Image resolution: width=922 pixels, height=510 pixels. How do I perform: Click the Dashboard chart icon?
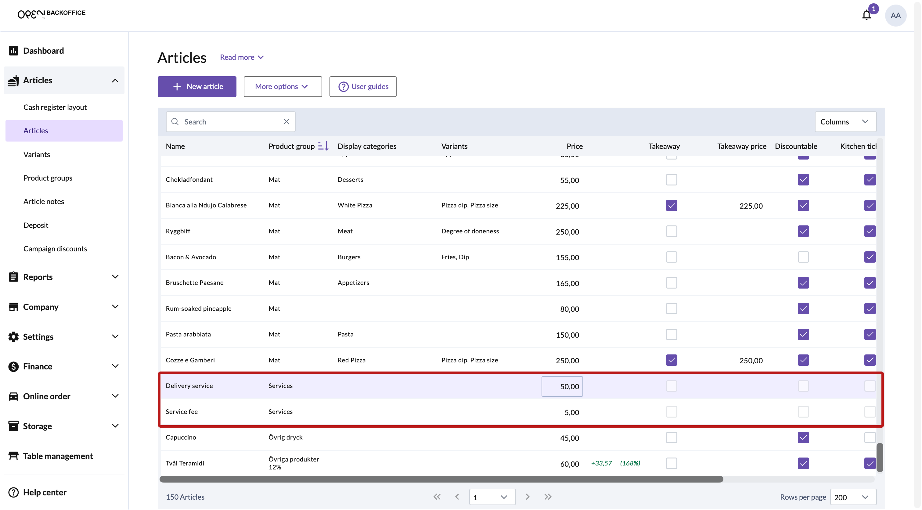pos(13,51)
